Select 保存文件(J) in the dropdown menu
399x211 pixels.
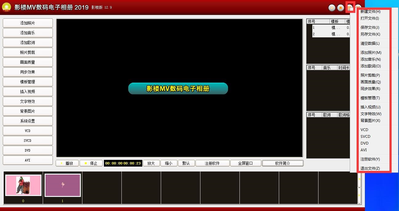point(370,28)
